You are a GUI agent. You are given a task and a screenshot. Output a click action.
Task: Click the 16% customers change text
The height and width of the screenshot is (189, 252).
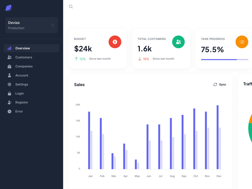coord(146,59)
